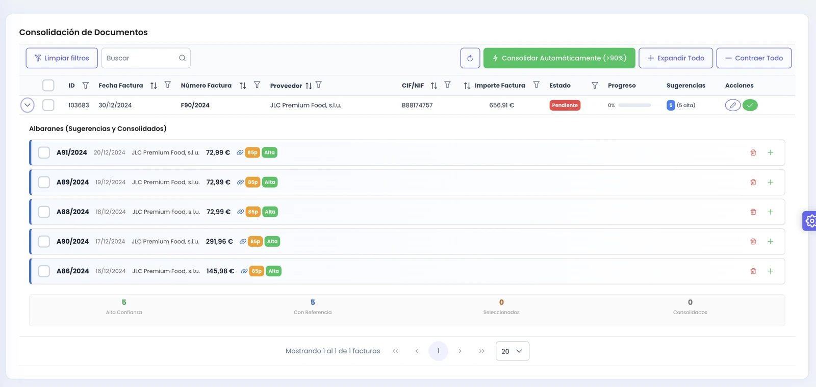The width and height of the screenshot is (816, 387).
Task: Open the Importe Factura column filter
Action: [536, 85]
